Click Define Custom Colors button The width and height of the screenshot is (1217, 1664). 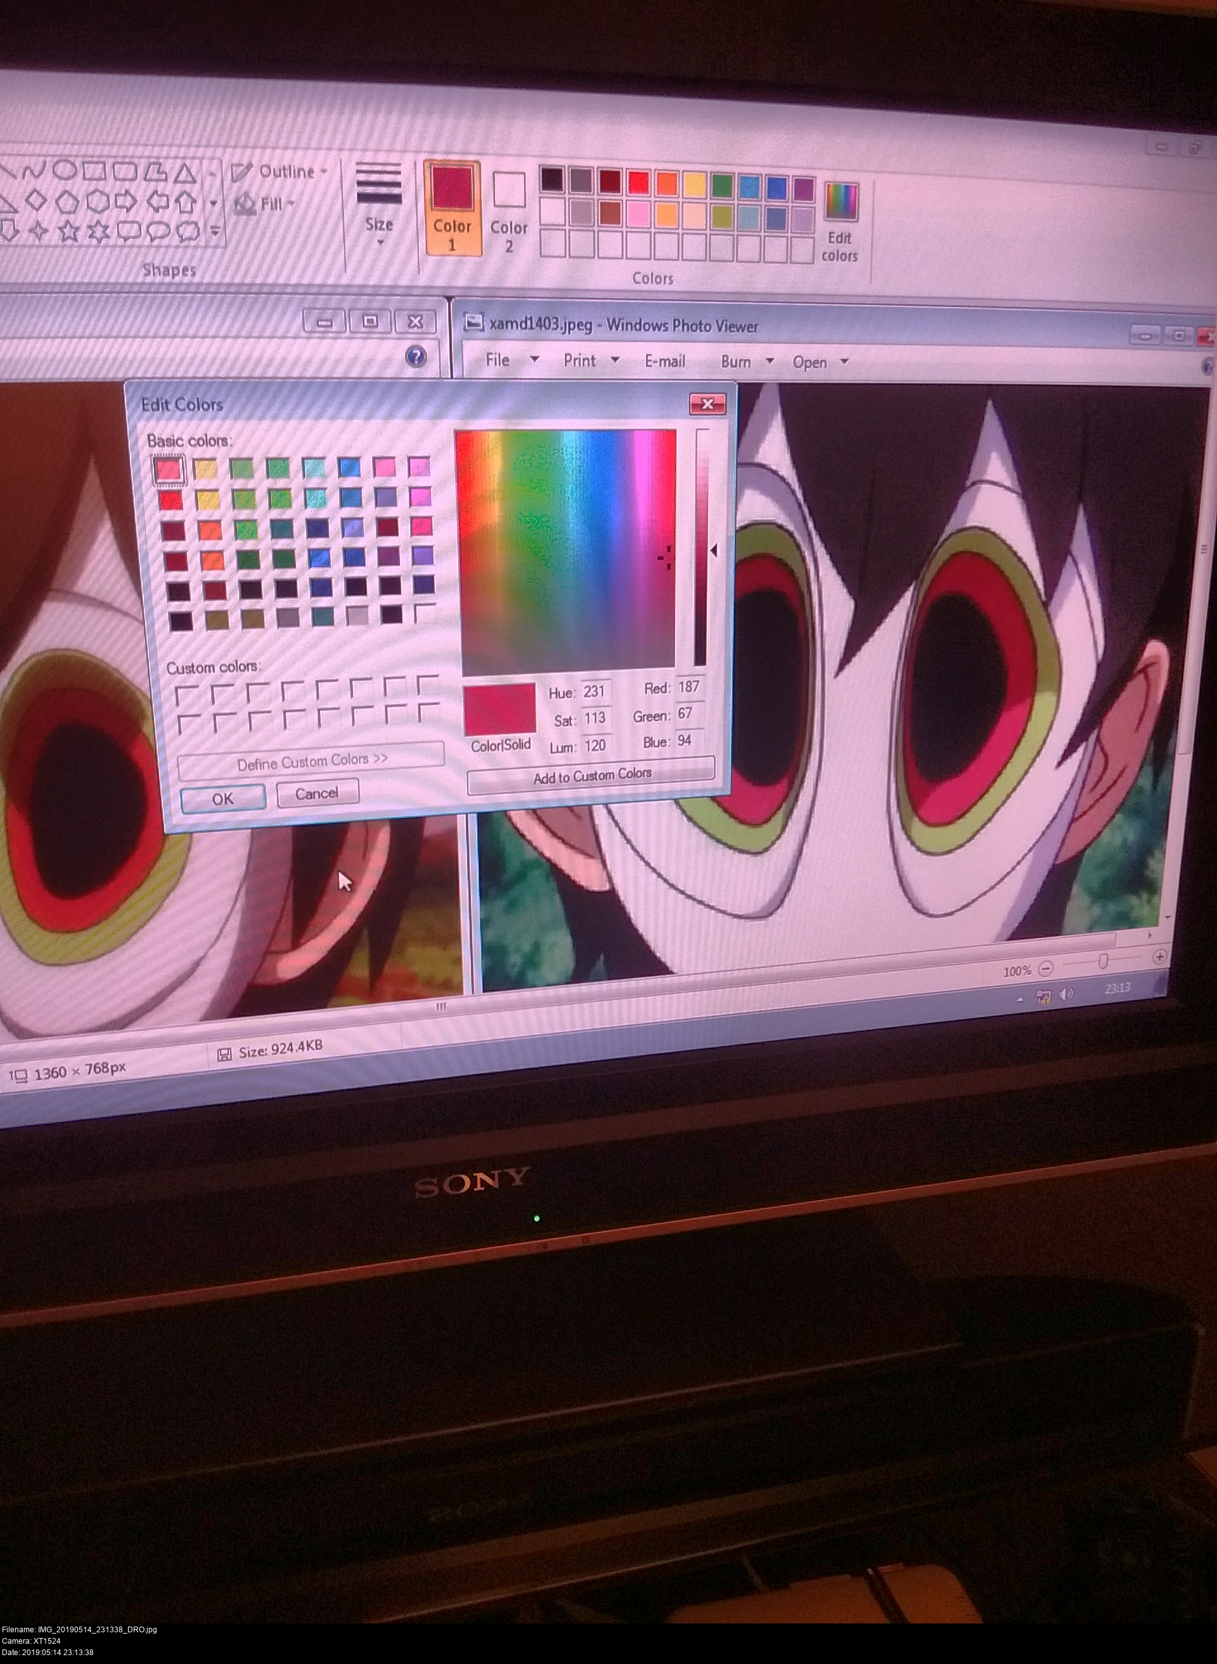point(312,761)
